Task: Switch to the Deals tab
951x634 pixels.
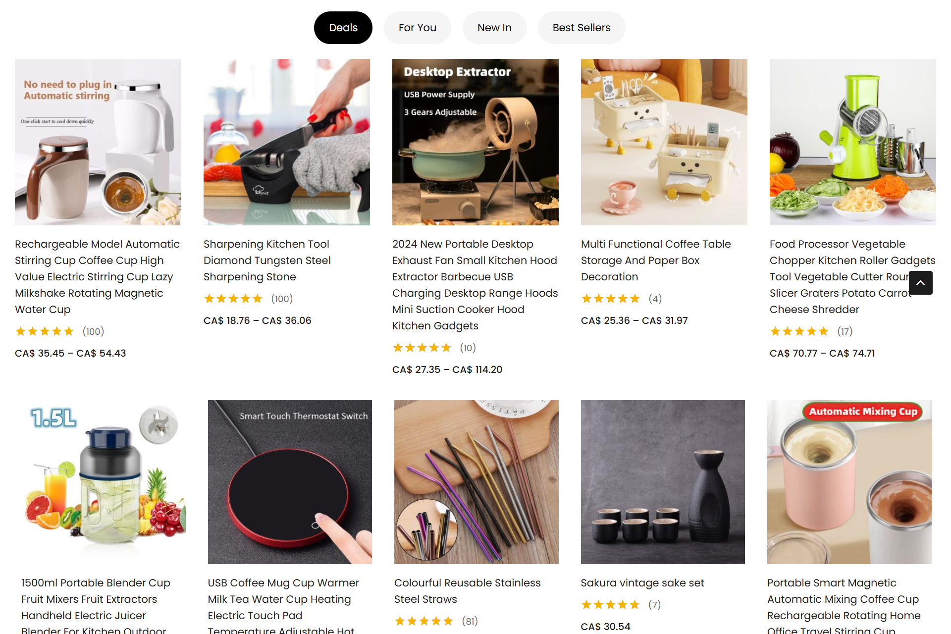Action: tap(343, 28)
